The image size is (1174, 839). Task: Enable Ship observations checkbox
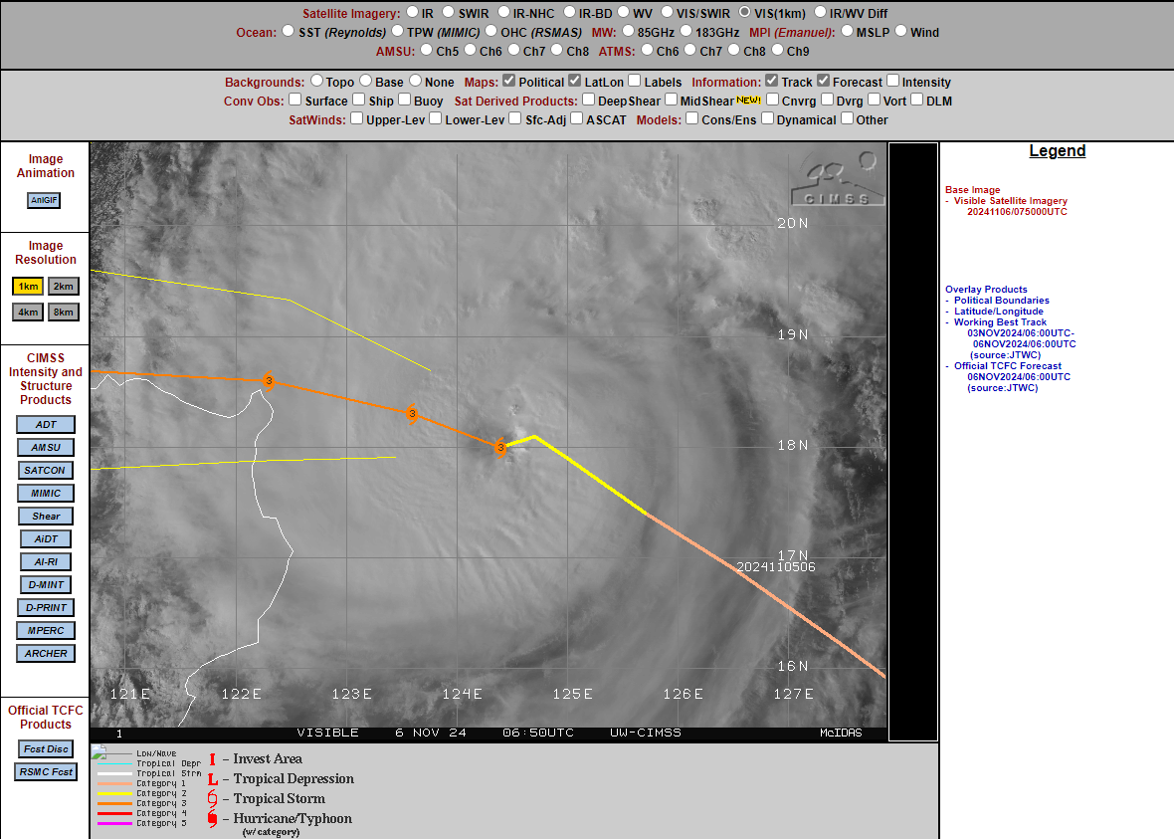point(358,99)
